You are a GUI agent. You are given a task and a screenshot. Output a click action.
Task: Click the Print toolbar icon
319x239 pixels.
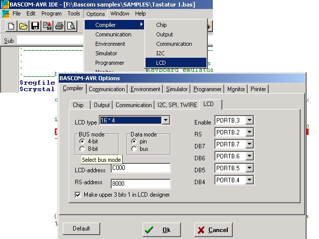(x=59, y=26)
